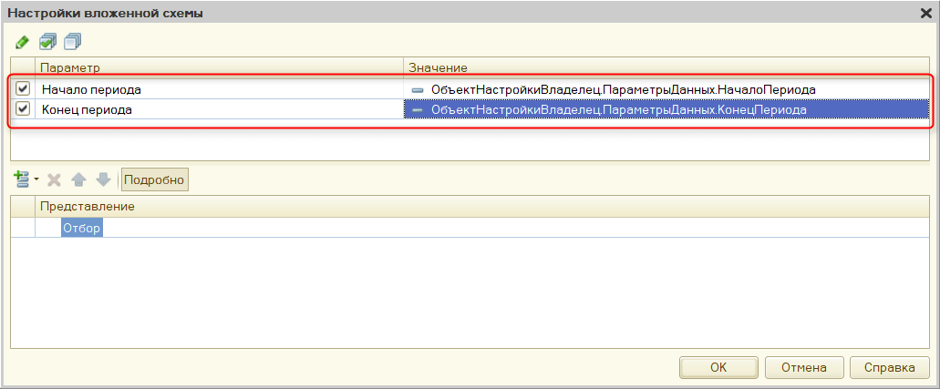Screen dimensions: 940x389
Task: Click the green pencil edit icon
Action: click(22, 42)
